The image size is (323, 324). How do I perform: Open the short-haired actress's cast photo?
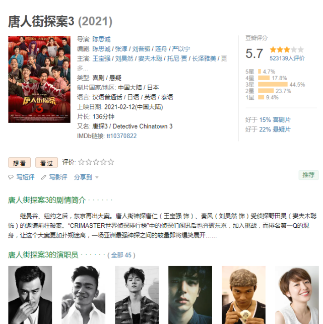297,295
